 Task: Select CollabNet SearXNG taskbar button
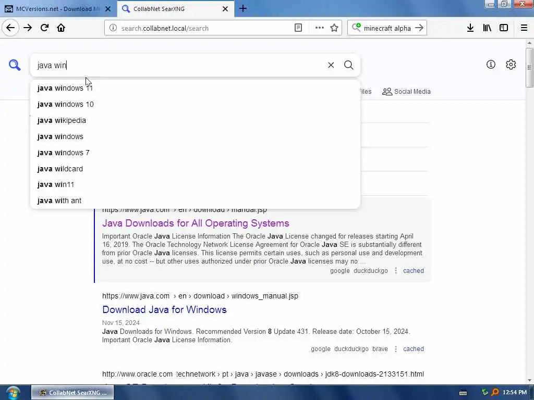point(72,393)
